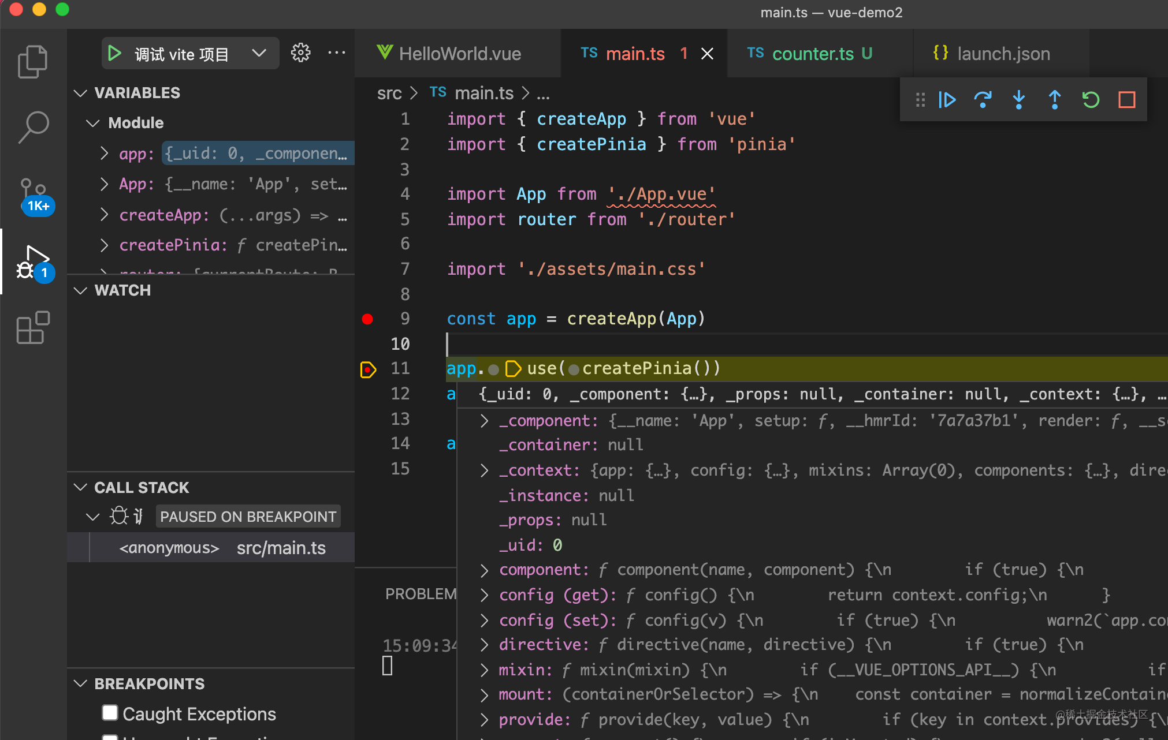Click the debug Step Over button
This screenshot has width=1168, height=740.
[x=983, y=100]
